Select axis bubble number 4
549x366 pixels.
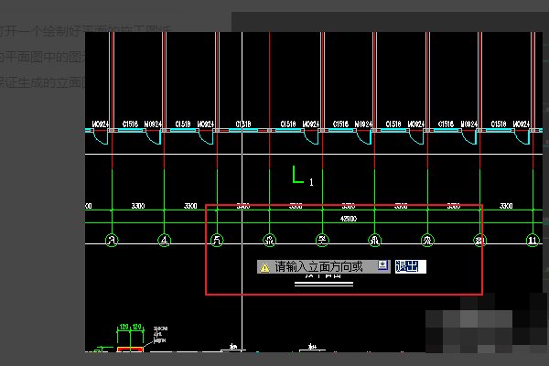[164, 241]
